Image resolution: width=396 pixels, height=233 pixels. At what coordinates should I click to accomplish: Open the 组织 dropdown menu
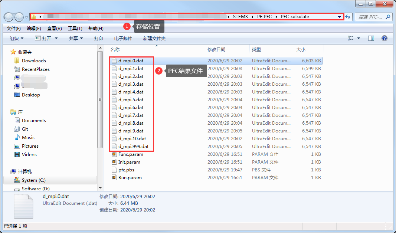16,38
